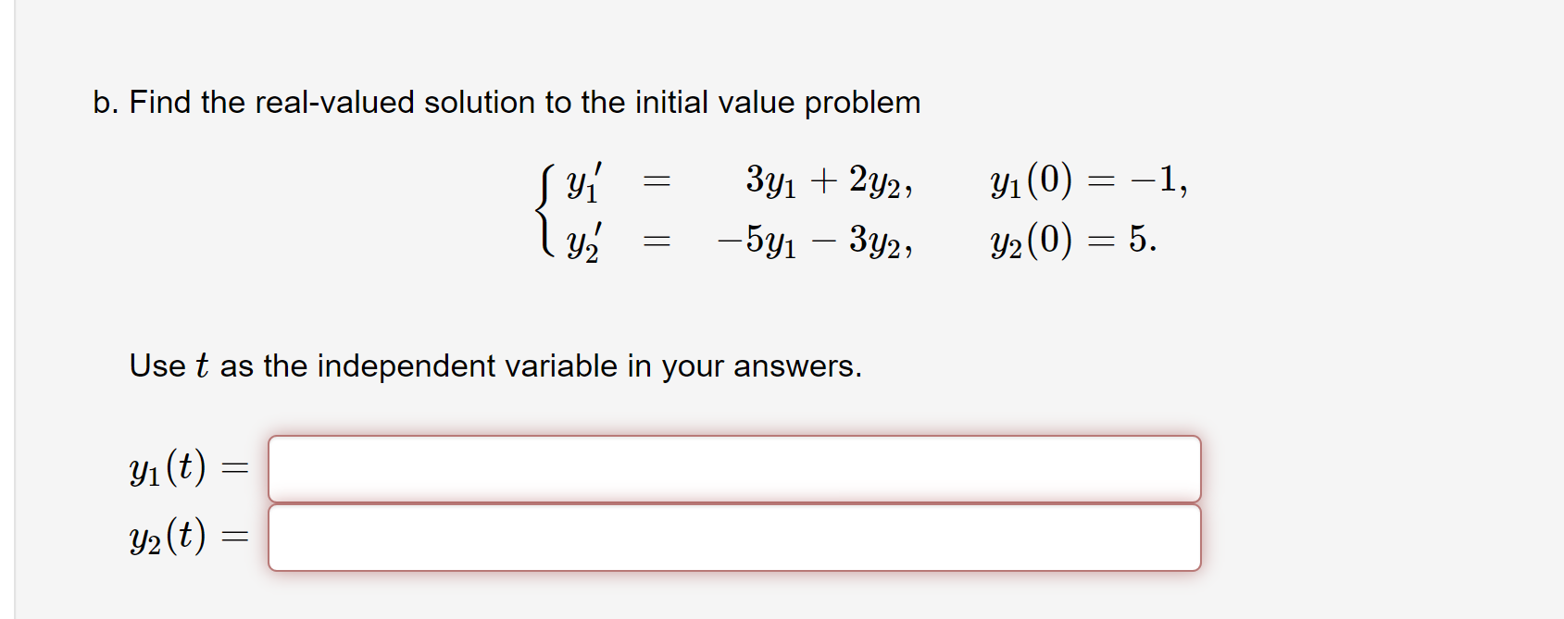Click the vertical divider line on the left edge
Viewport: 1564px width, 619px height.
[x=14, y=309]
